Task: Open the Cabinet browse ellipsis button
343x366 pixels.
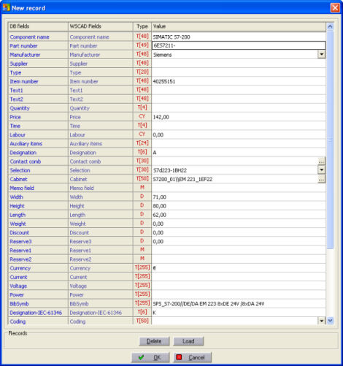Action: click(x=321, y=179)
